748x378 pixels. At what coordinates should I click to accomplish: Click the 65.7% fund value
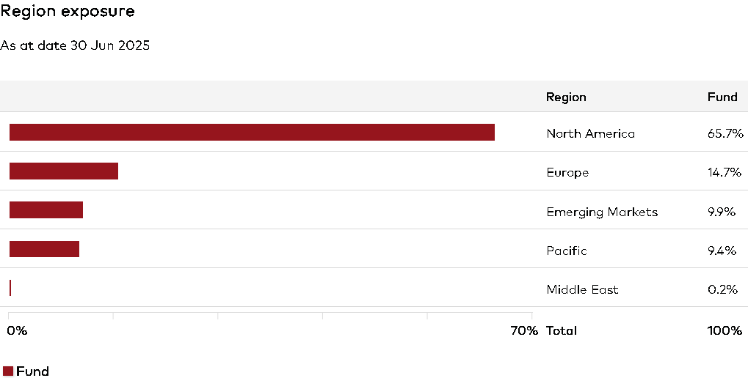point(725,133)
